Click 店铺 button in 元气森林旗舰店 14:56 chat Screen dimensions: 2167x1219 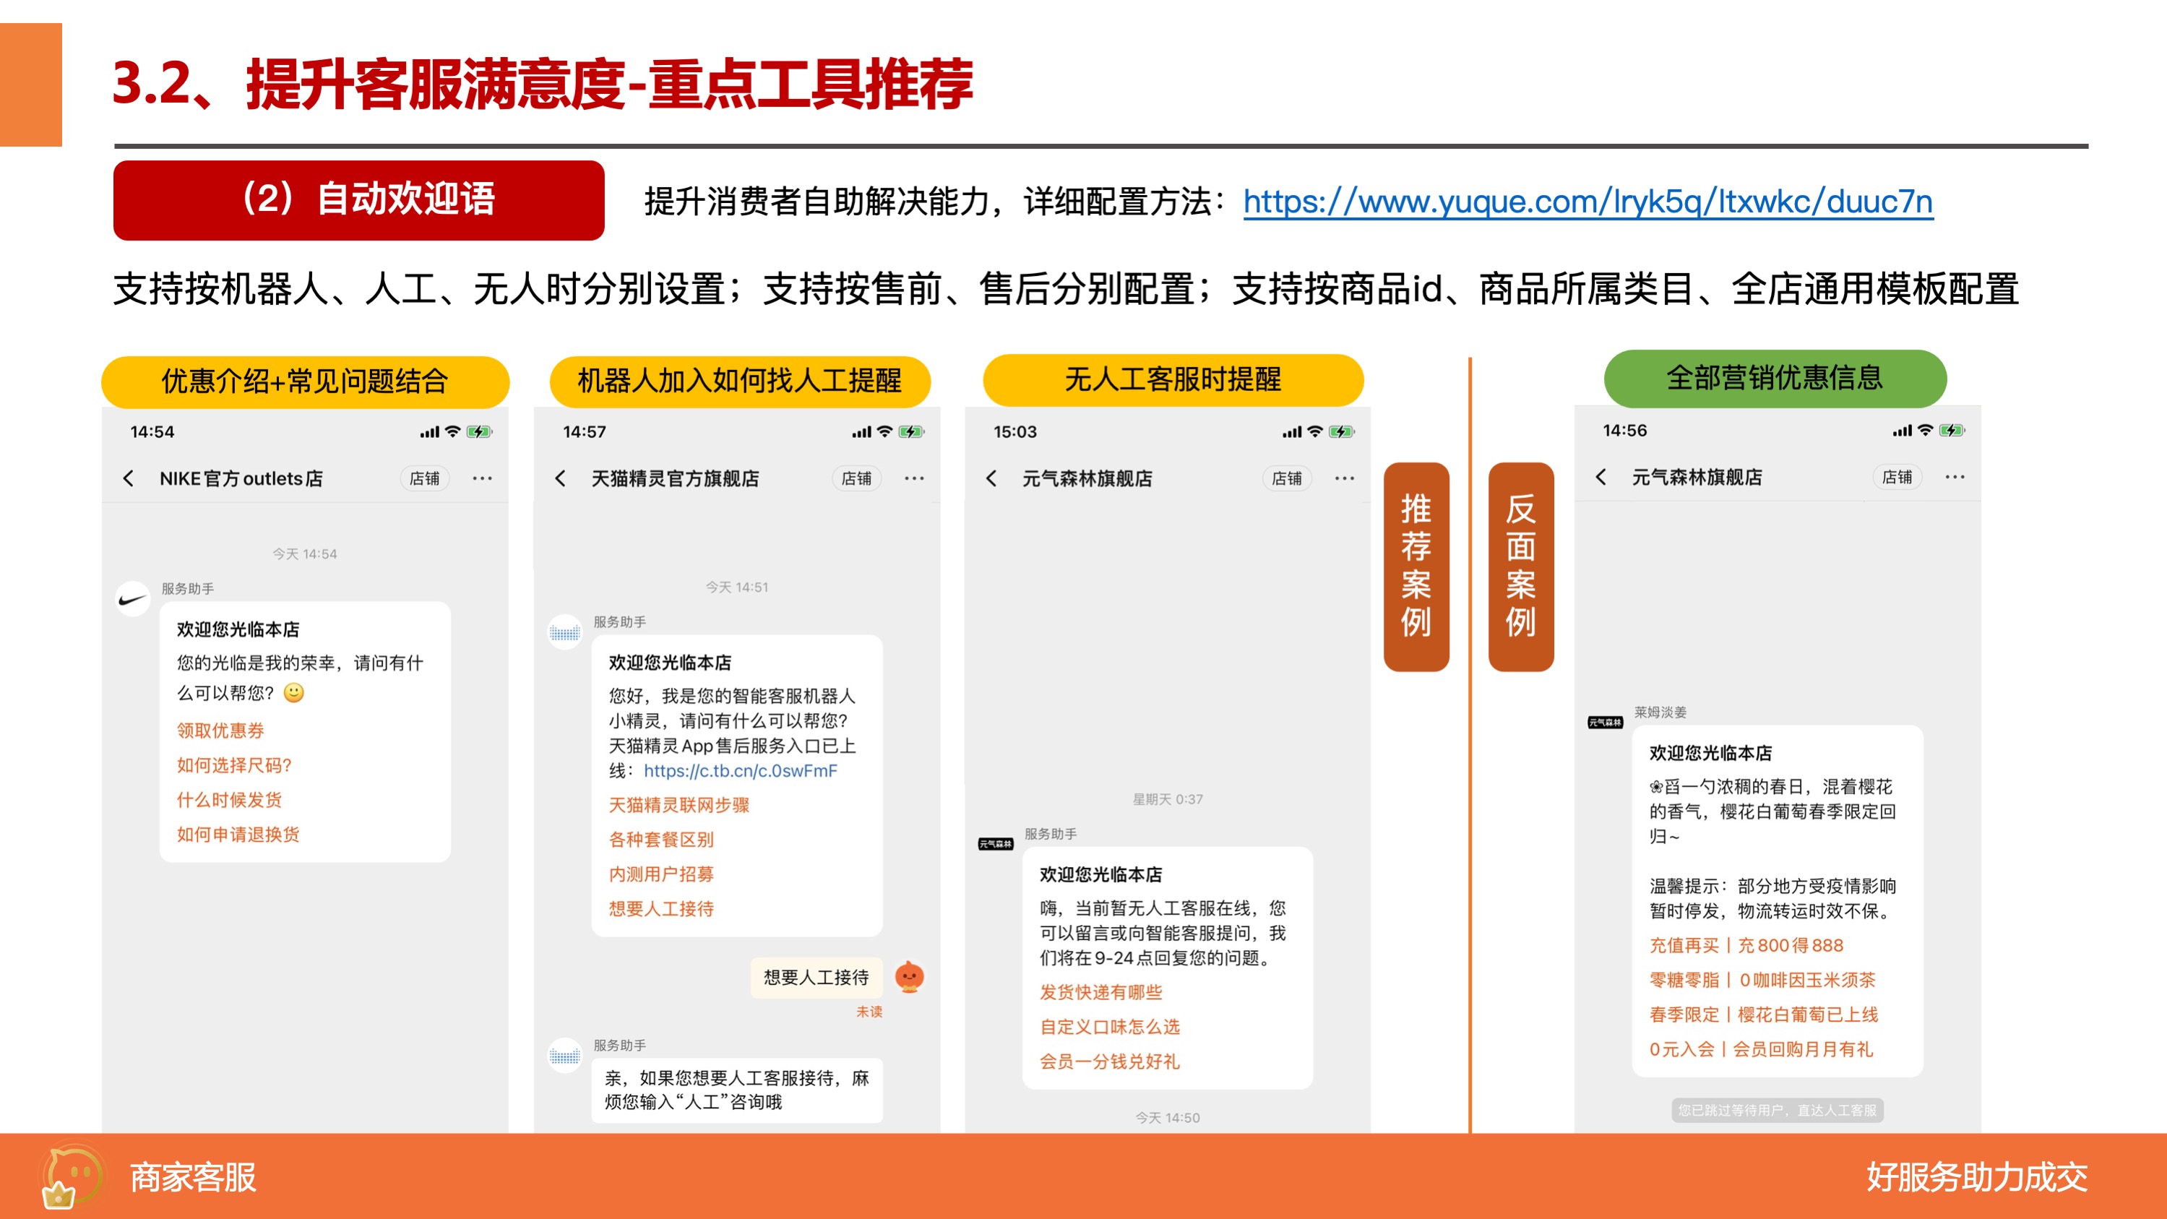click(1897, 477)
